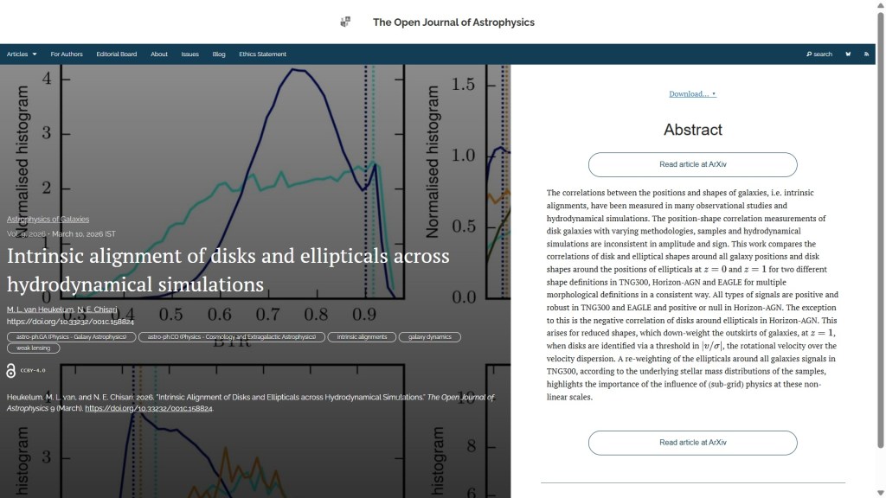Open the Ethics Statement page
This screenshot has width=886, height=498.
tap(262, 54)
